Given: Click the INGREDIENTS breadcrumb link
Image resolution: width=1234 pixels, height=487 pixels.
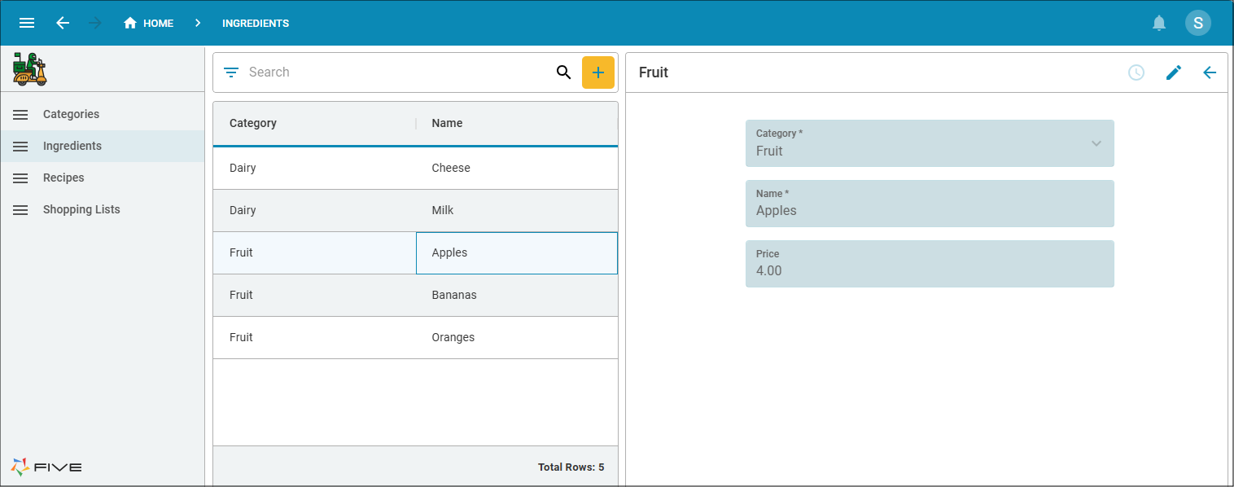Looking at the screenshot, I should (256, 23).
